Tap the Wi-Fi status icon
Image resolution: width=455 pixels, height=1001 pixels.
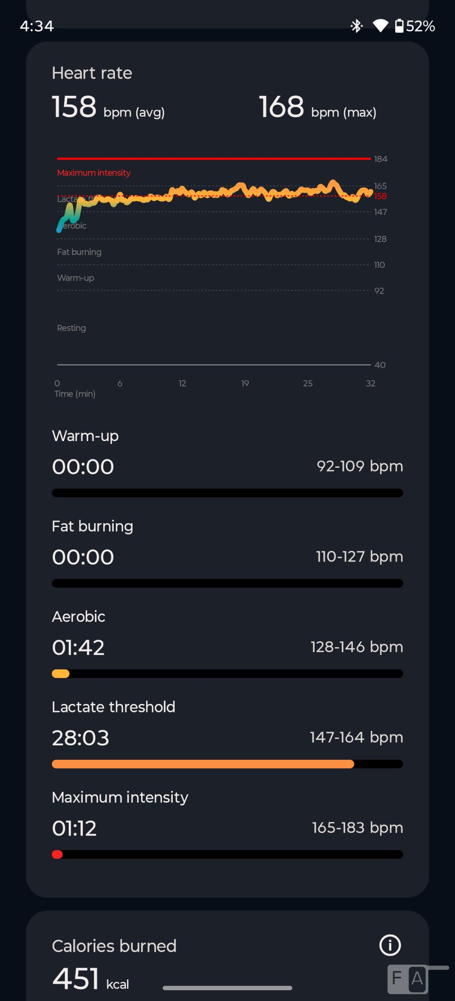coord(380,26)
